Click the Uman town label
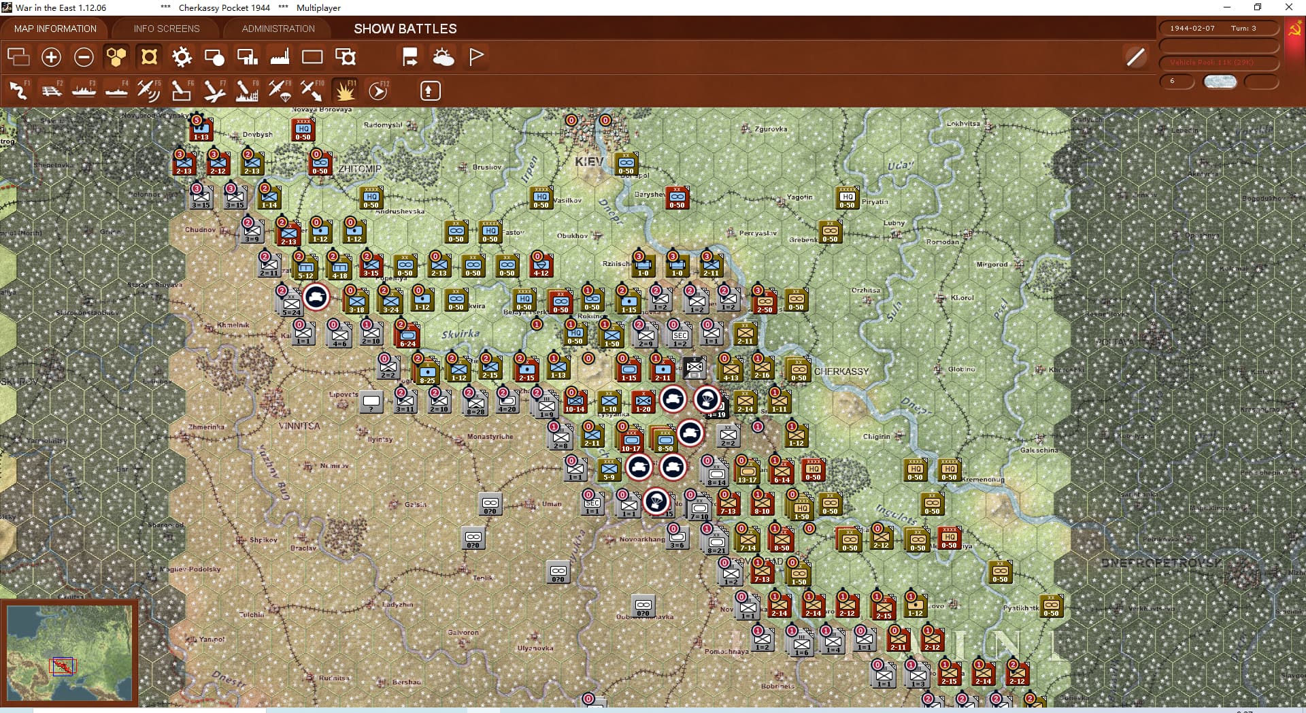The width and height of the screenshot is (1306, 713). point(552,504)
